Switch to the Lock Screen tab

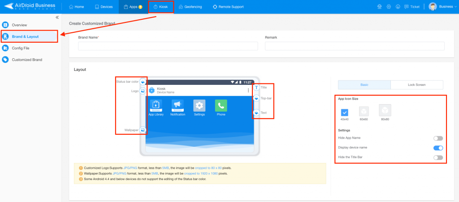point(416,85)
